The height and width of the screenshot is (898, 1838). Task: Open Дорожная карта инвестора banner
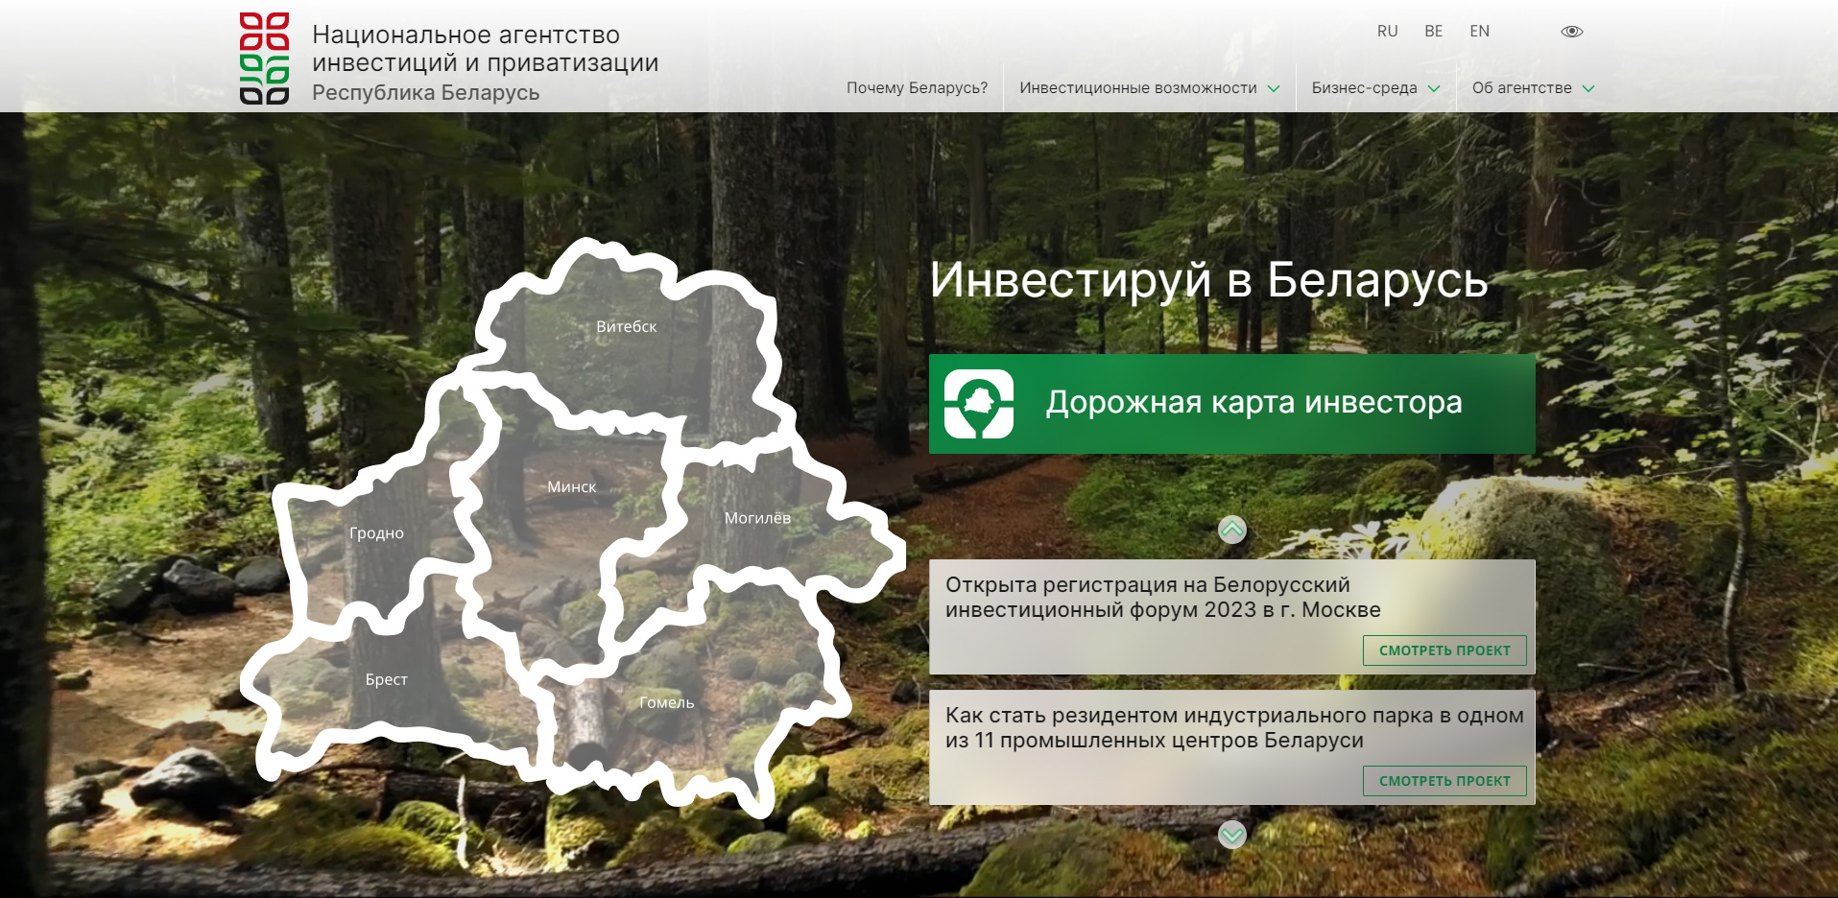(x=1253, y=403)
